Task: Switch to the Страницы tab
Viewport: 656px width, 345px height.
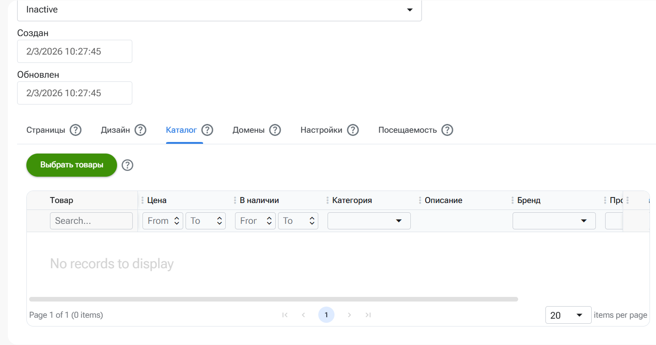Action: [46, 130]
